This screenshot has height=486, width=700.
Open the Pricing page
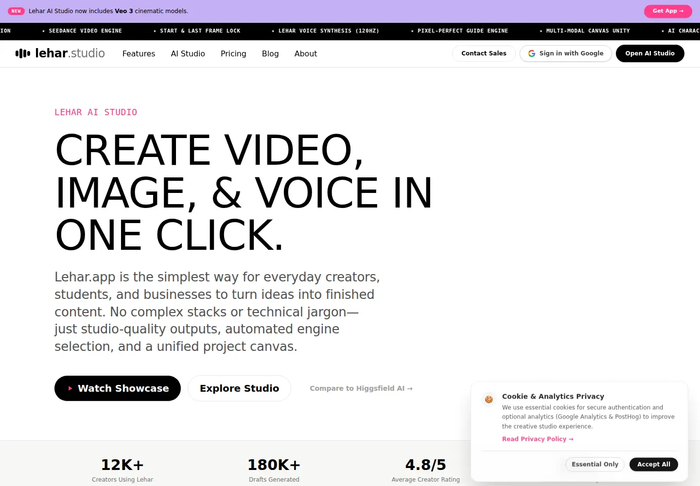tap(233, 53)
